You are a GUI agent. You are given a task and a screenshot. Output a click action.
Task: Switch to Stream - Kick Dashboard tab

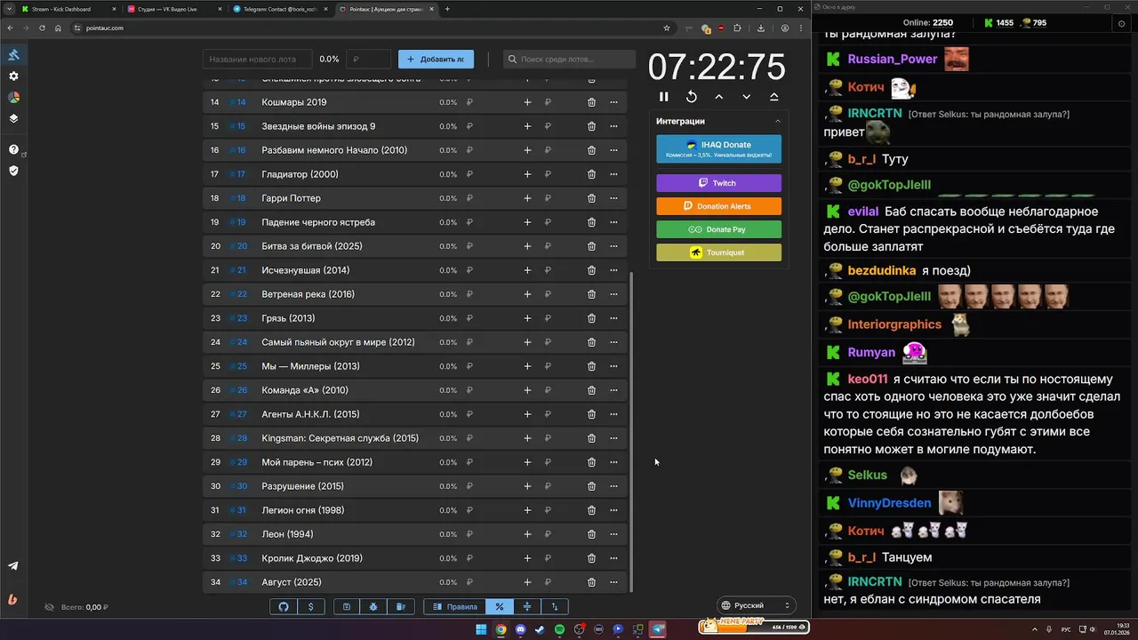[x=68, y=9]
